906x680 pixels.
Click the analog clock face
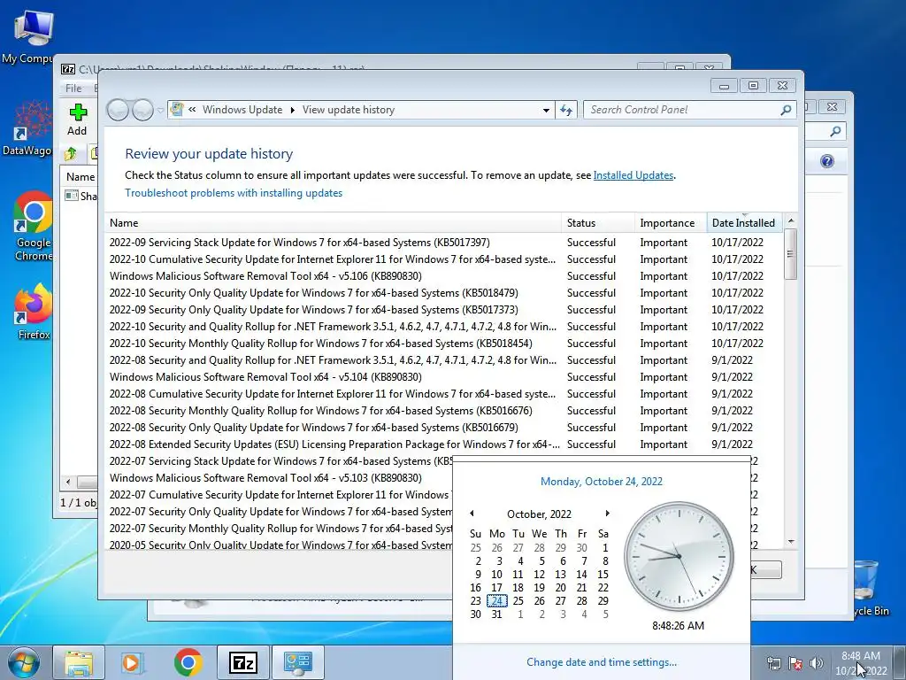[x=679, y=556]
